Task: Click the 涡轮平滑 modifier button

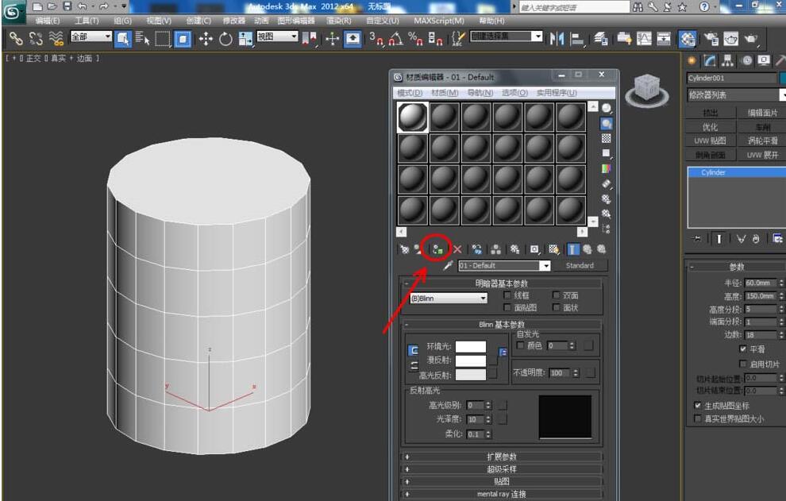Action: [762, 141]
